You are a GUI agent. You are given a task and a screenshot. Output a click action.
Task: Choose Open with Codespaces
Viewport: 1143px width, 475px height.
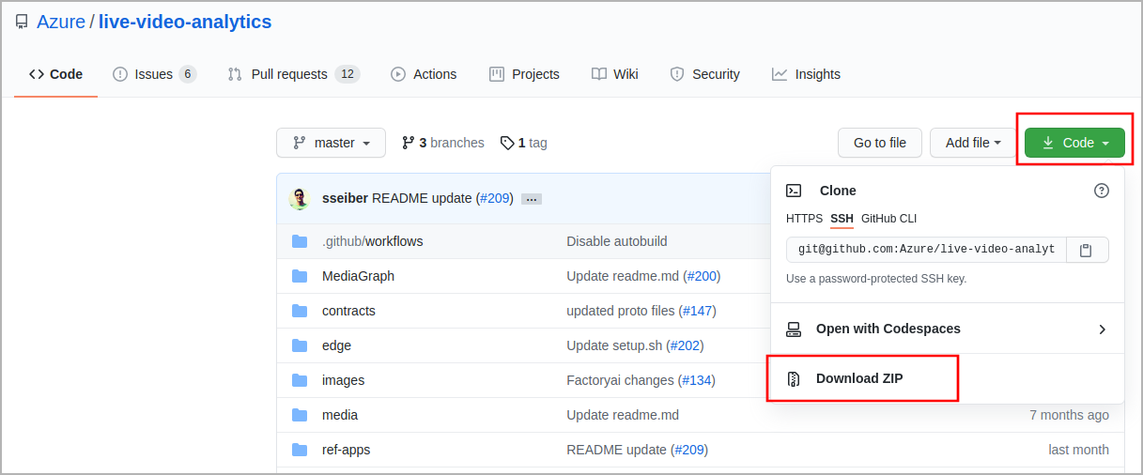click(x=948, y=329)
